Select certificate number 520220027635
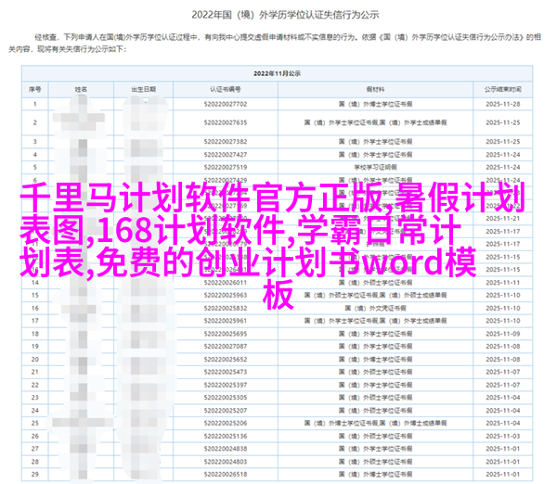Image resolution: width=557 pixels, height=484 pixels. point(227,122)
